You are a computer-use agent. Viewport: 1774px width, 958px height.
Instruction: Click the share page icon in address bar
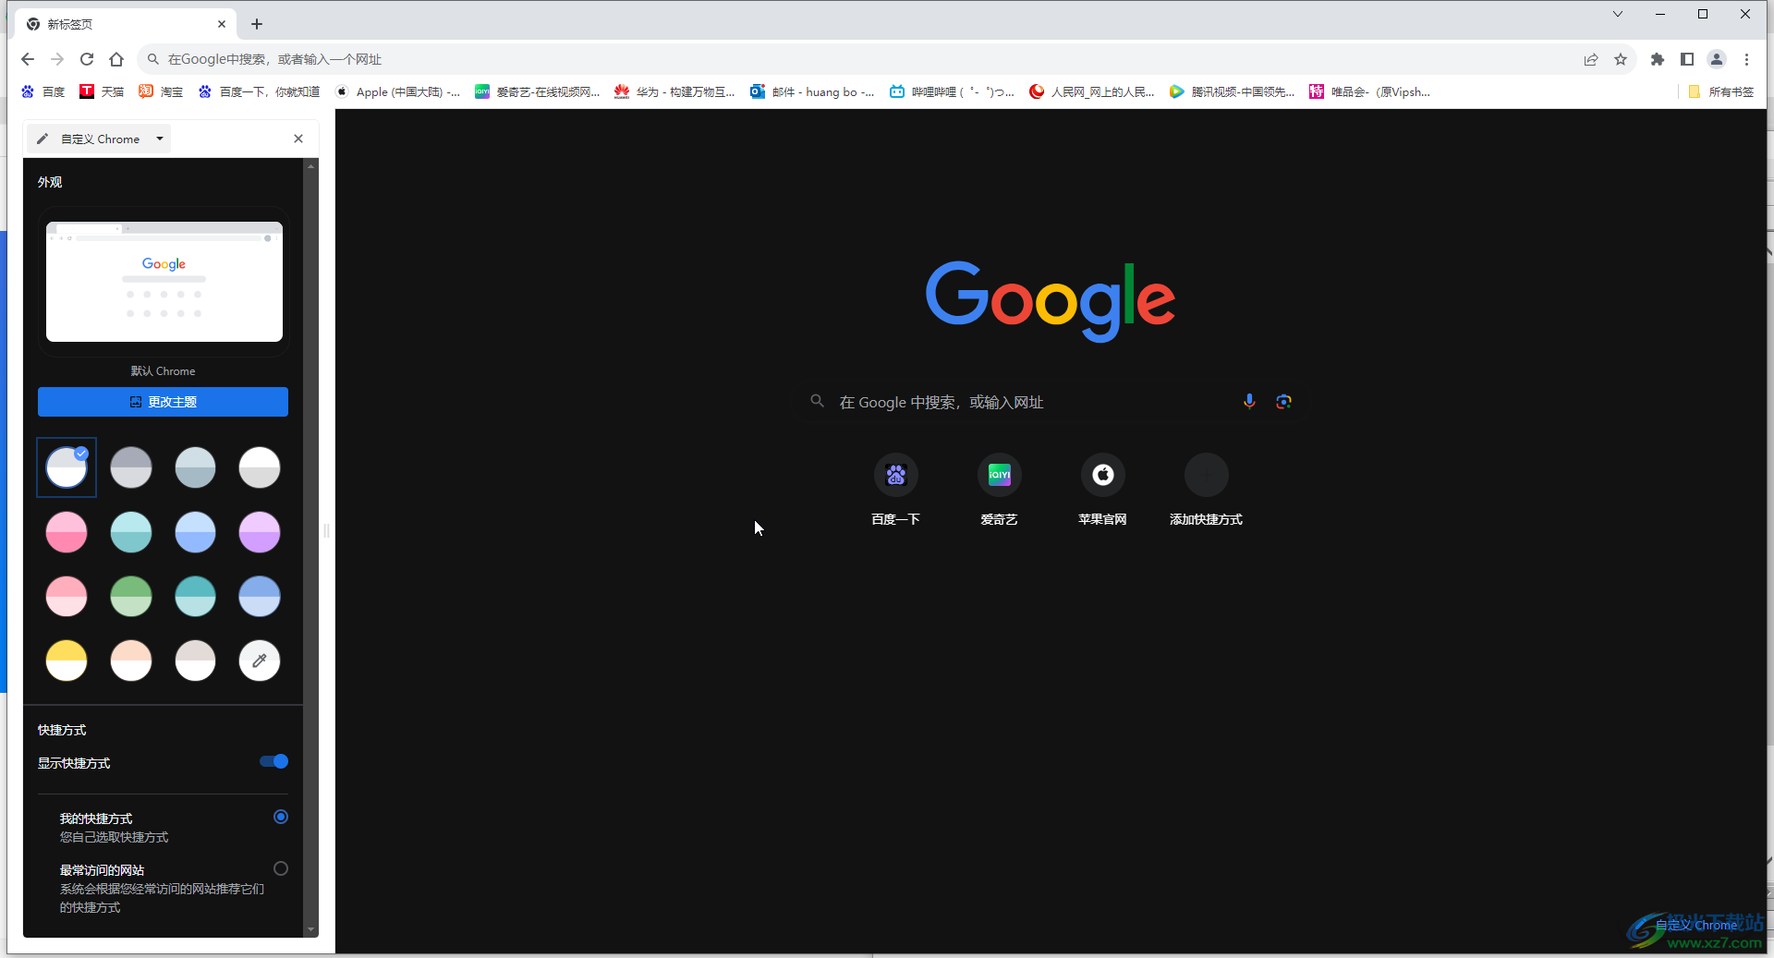[x=1591, y=59]
